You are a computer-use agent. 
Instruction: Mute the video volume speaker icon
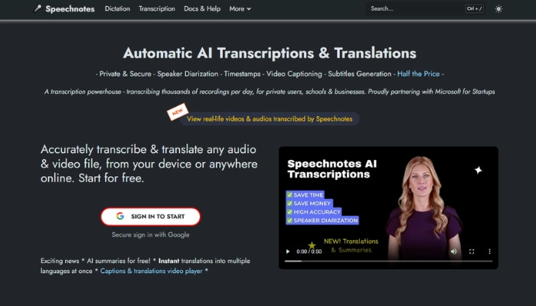(453, 252)
